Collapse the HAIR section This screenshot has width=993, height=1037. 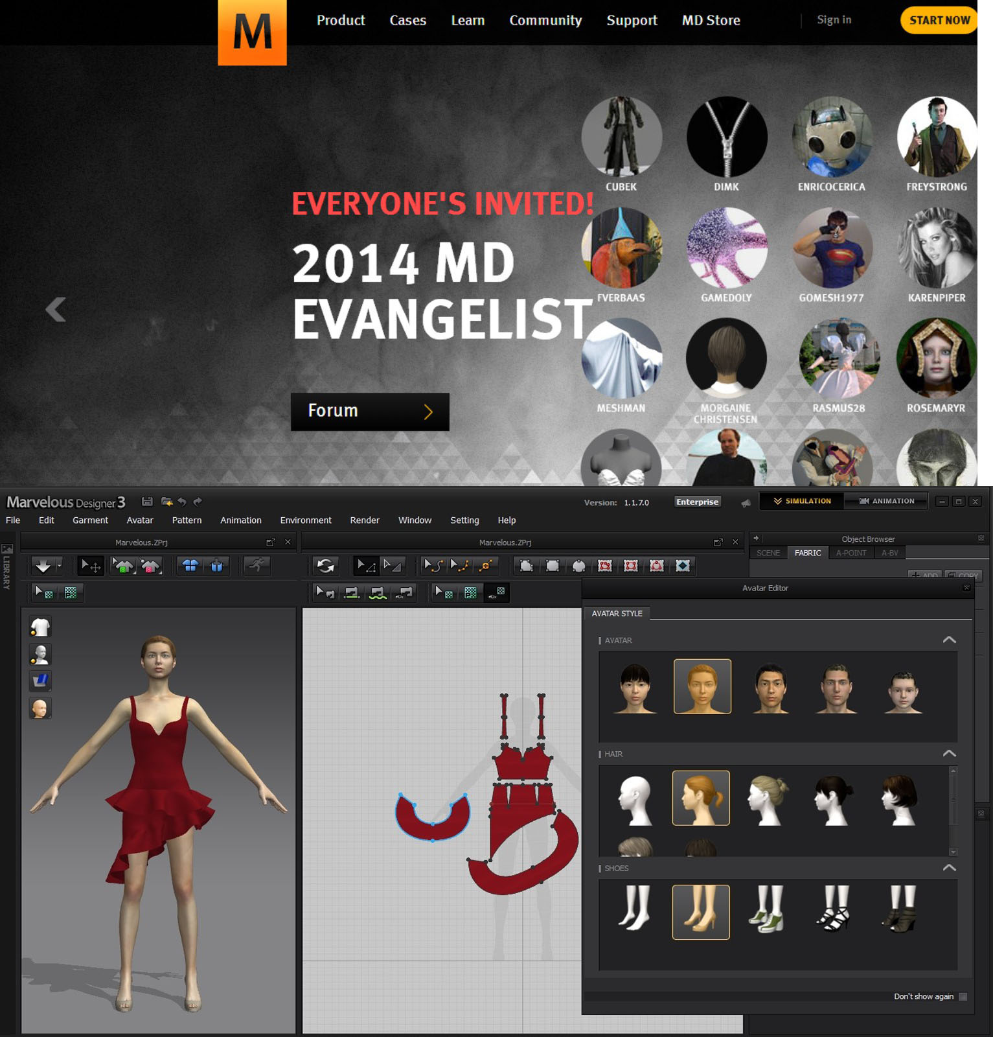click(x=949, y=754)
